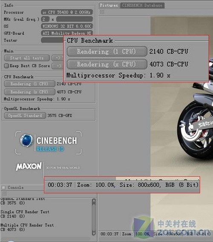Click 'CB 3575 (0)' console line
213x242 pixels.
(x=13, y=203)
